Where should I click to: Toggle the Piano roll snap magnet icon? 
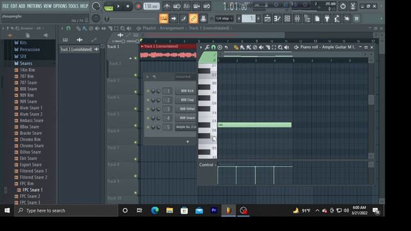(x=213, y=47)
